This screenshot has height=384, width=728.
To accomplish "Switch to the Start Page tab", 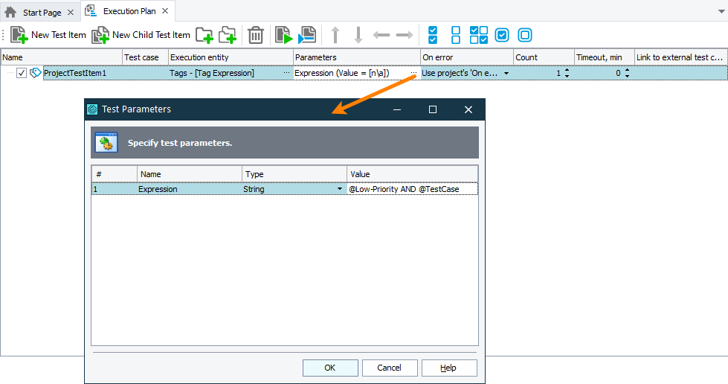I will [x=42, y=13].
